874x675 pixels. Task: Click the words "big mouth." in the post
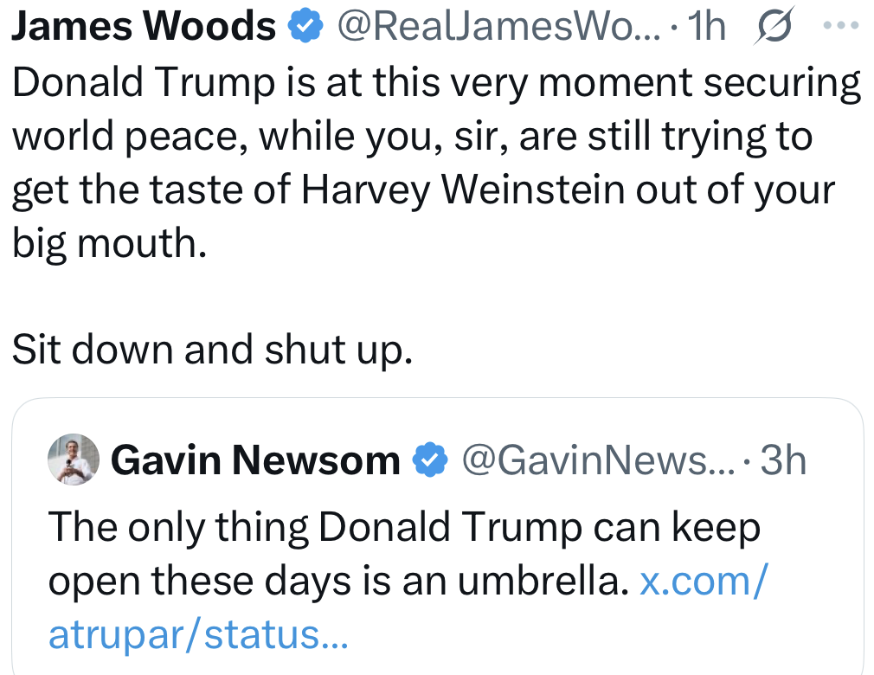tap(110, 244)
